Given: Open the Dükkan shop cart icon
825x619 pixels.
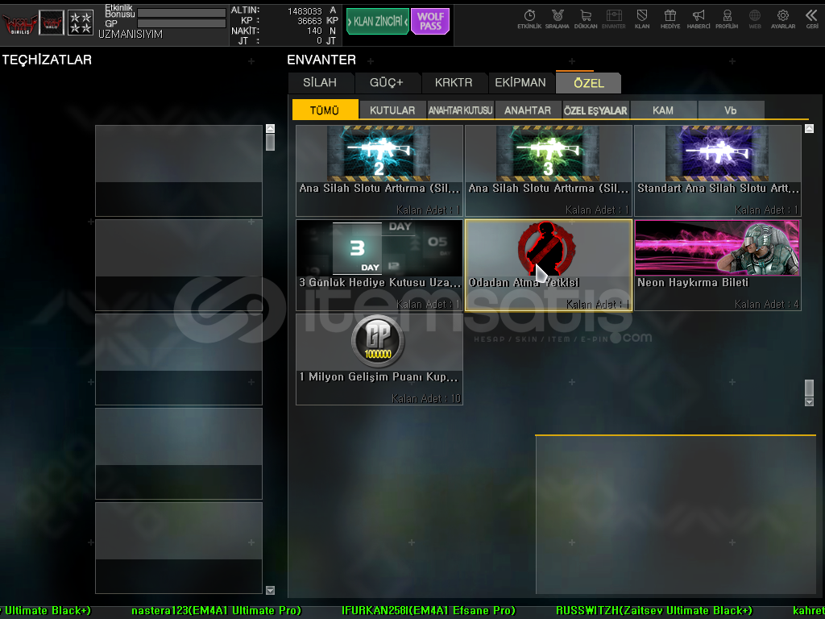Looking at the screenshot, I should [x=586, y=19].
